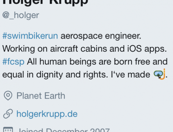Click the word cabins in bio
The height and width of the screenshot is (132, 173).
tap(94, 49)
